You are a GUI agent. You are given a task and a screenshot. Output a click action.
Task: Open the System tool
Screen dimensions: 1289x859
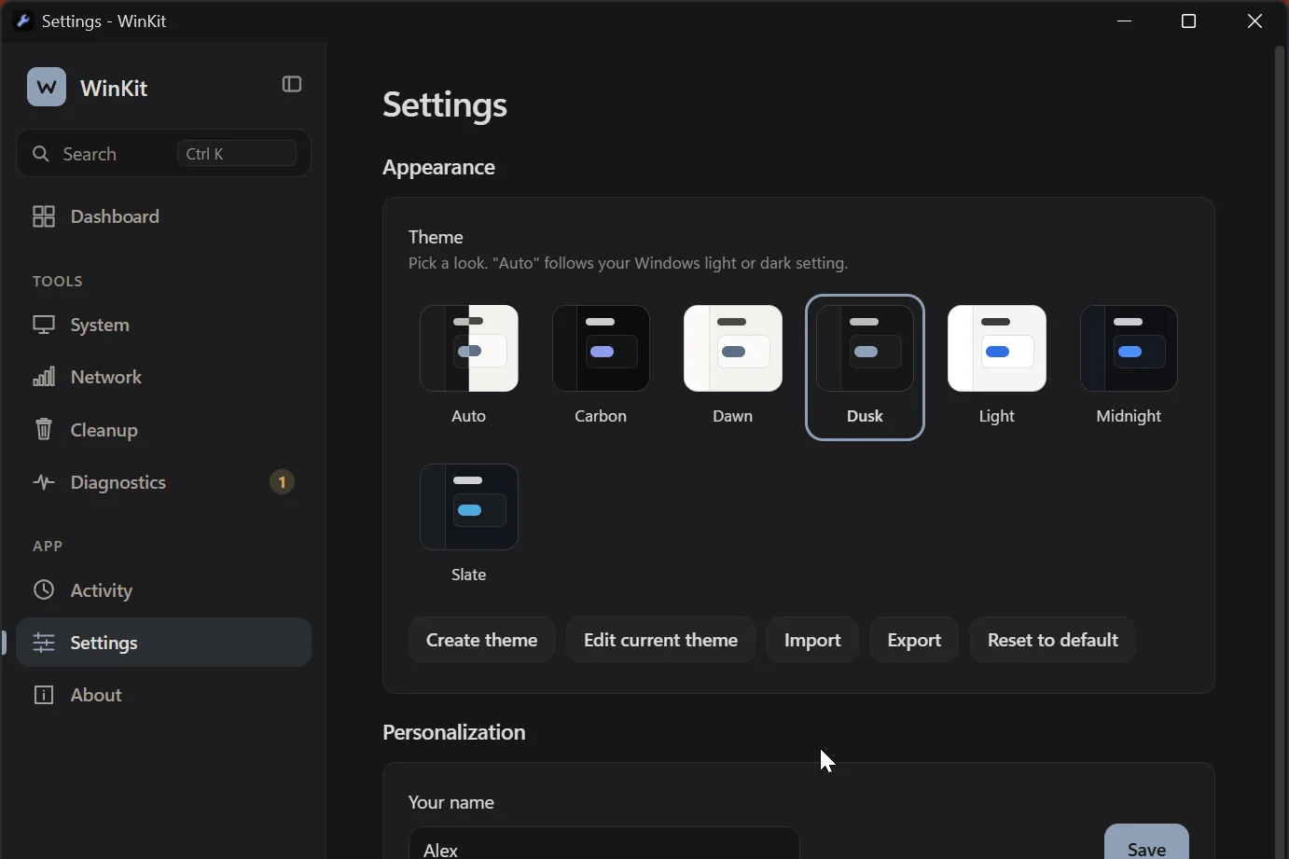coord(164,326)
